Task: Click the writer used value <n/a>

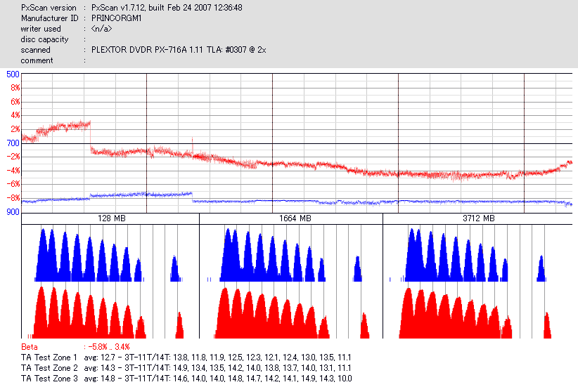Action: (x=101, y=29)
